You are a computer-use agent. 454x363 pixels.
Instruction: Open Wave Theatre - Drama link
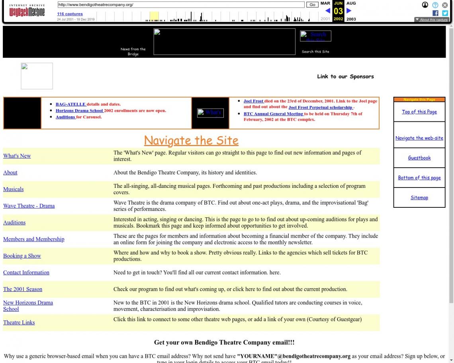coord(29,206)
